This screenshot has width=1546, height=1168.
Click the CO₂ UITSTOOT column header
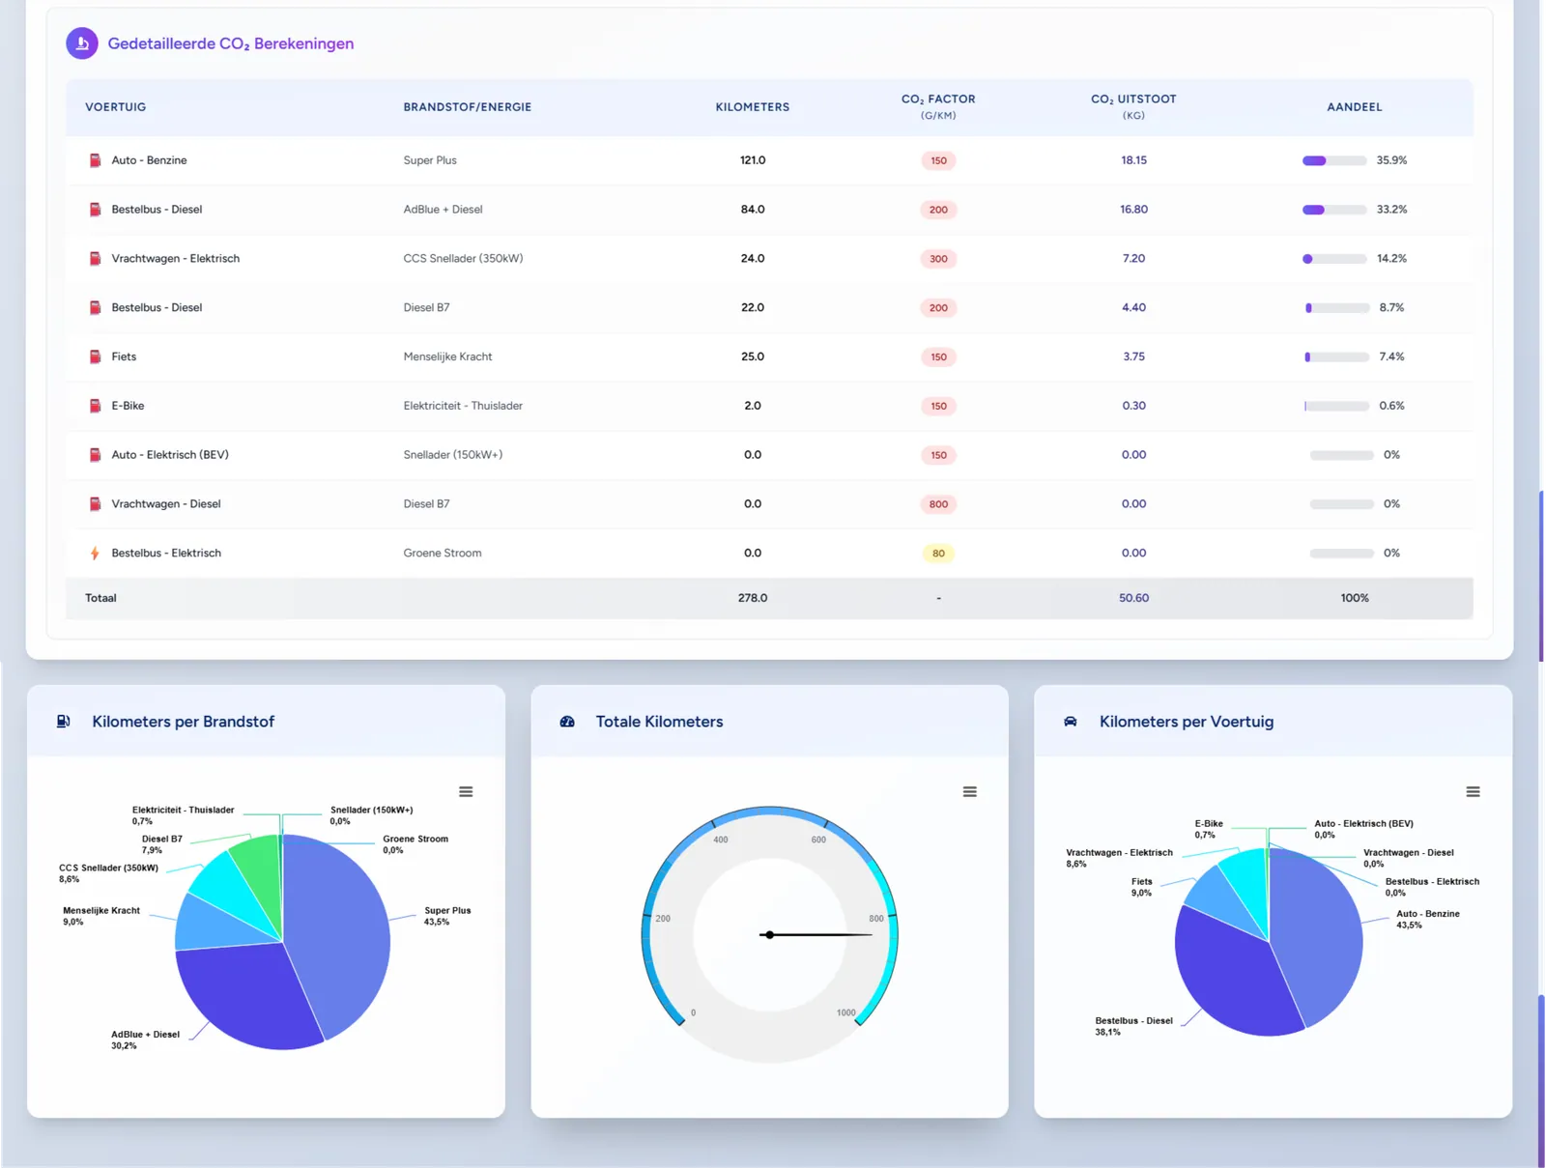1133,106
